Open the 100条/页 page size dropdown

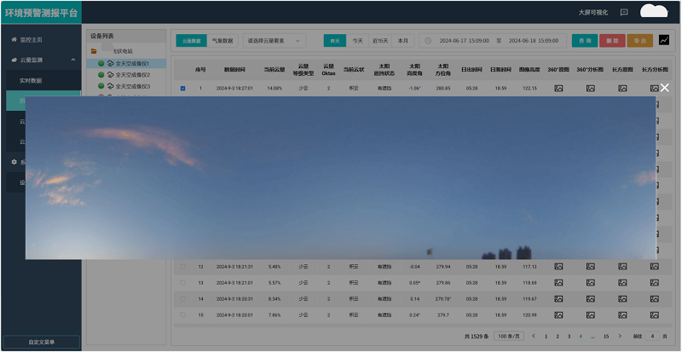pos(510,337)
